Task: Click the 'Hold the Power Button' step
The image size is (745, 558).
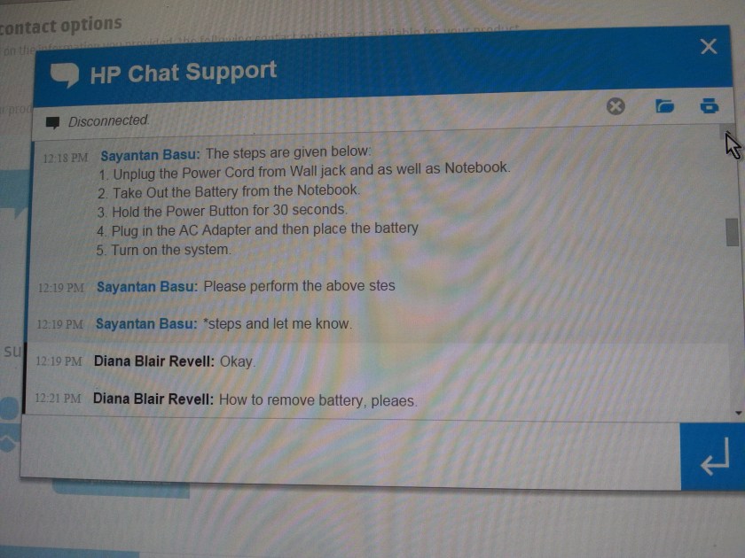Action: [223, 210]
